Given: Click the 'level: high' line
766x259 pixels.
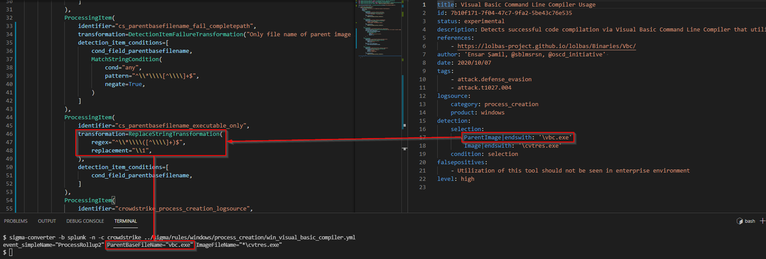Looking at the screenshot, I should 457,179.
